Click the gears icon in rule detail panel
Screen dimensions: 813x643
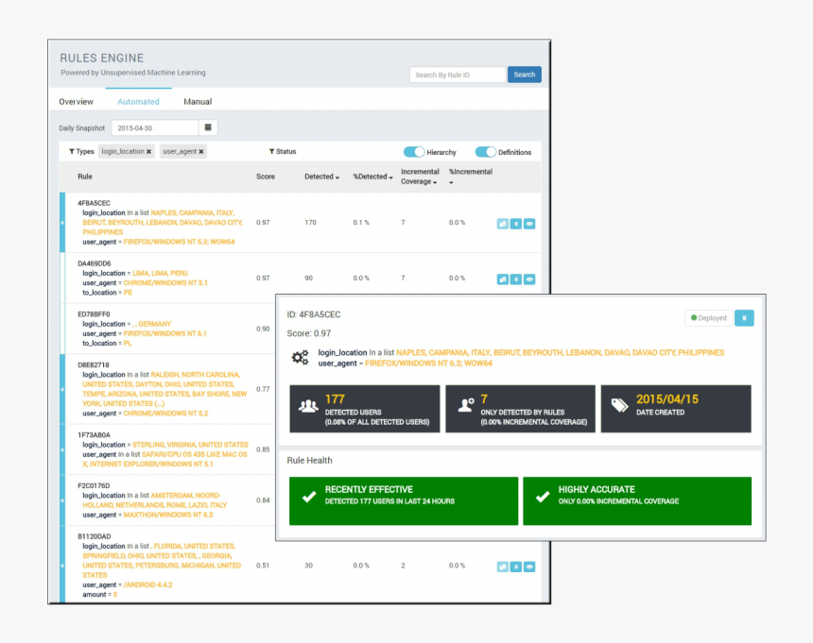coord(301,358)
